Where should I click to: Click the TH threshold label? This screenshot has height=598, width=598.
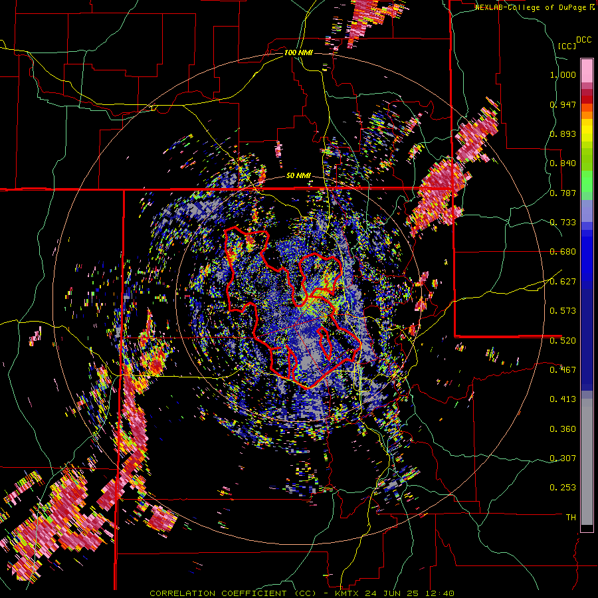(571, 518)
